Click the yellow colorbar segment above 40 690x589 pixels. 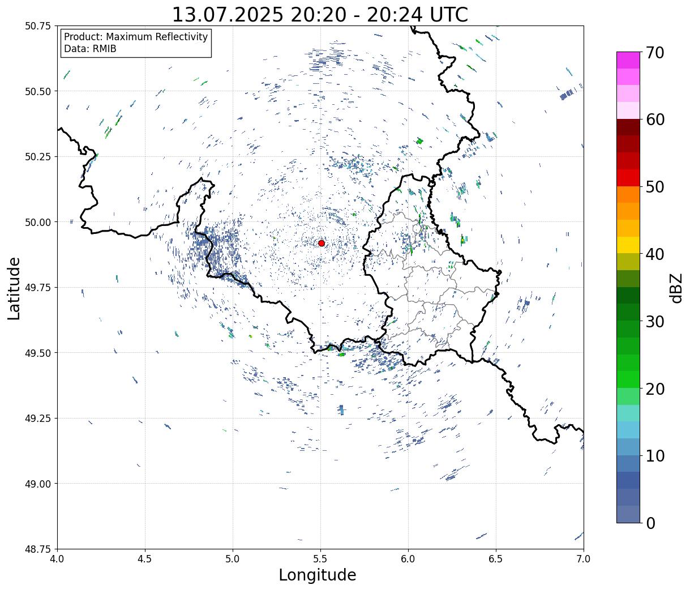[628, 245]
